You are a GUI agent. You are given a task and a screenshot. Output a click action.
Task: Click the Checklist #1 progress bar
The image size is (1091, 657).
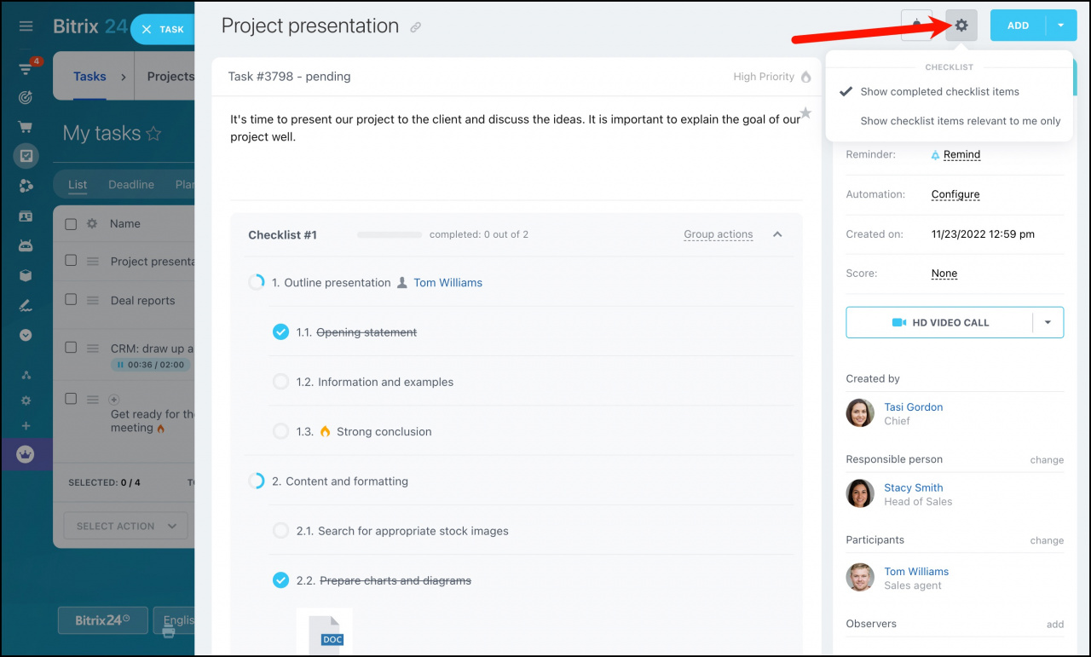[390, 234]
